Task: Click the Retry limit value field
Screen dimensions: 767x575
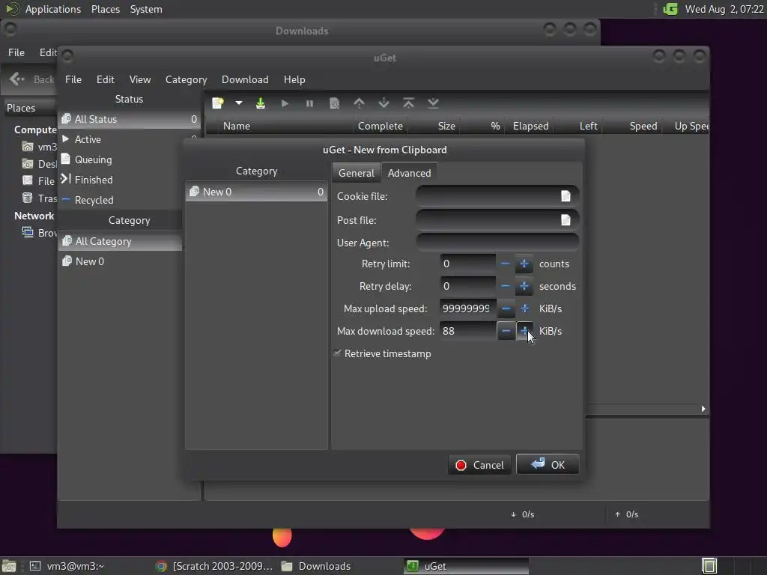Action: [x=467, y=264]
